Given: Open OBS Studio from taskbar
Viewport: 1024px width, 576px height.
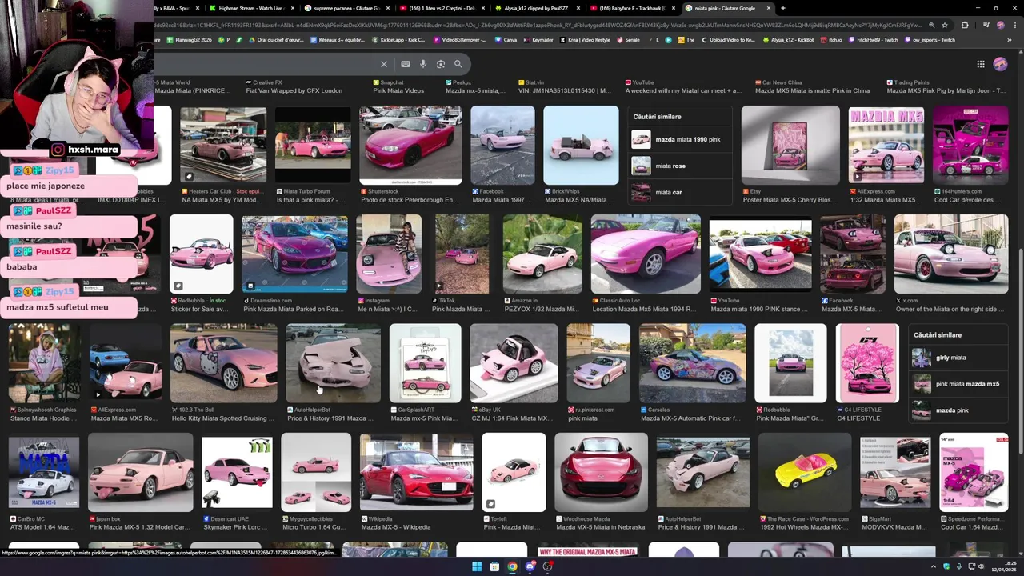Looking at the screenshot, I should pos(547,566).
